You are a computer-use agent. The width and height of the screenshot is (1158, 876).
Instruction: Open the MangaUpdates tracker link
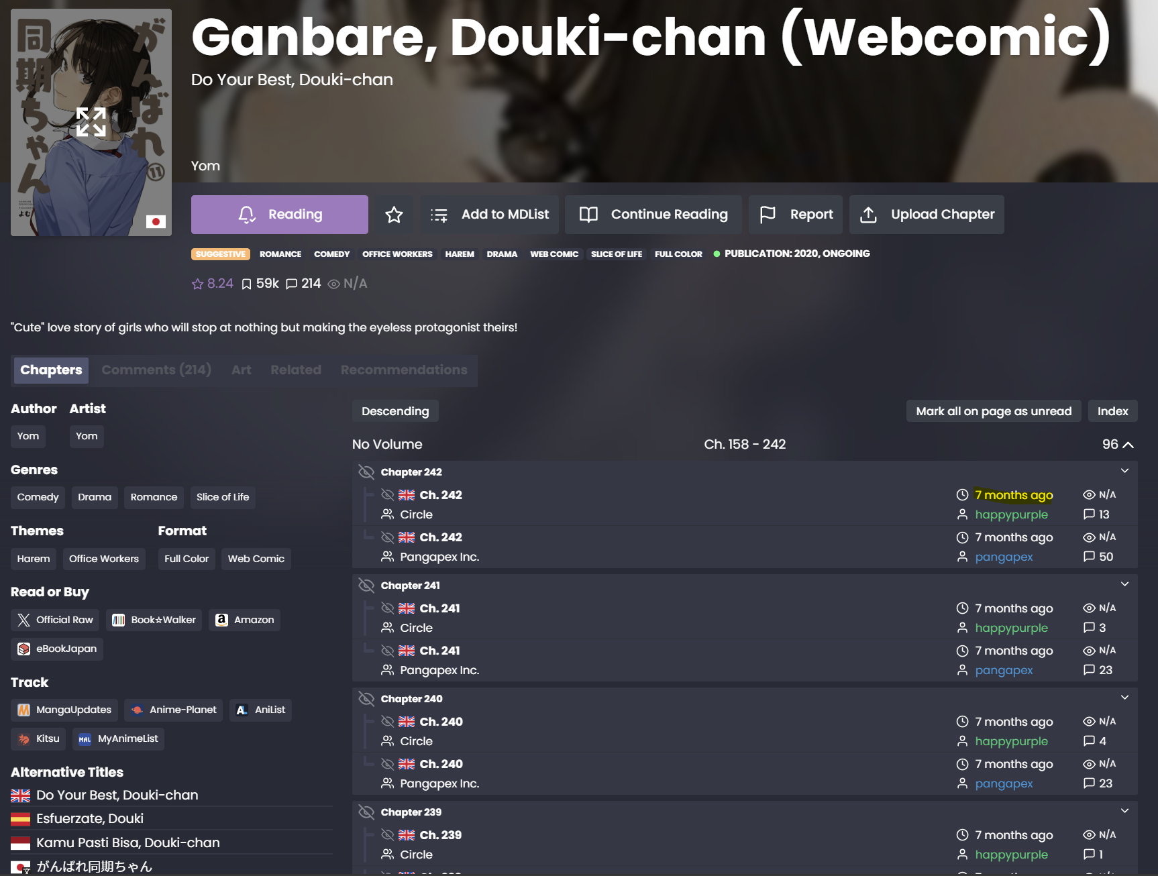64,710
